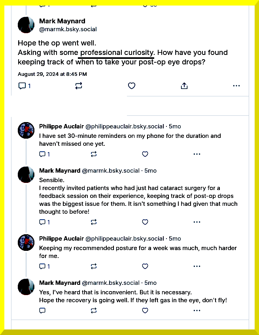Open Philippe Auclair's avatar on first reply
Viewport: 259px width, 335px height.
pyautogui.click(x=26, y=130)
